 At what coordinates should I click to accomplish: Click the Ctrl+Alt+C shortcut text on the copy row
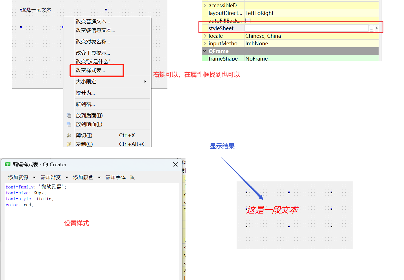tap(132, 144)
